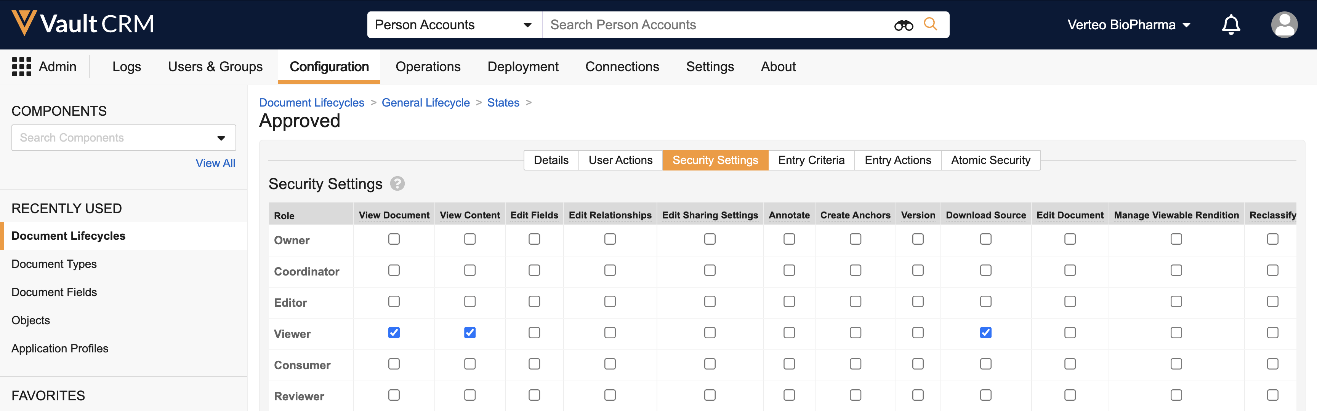
Task: Click the View All link
Action: coord(215,163)
